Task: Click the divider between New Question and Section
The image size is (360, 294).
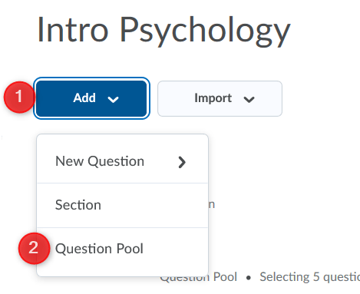Action: tap(122, 183)
